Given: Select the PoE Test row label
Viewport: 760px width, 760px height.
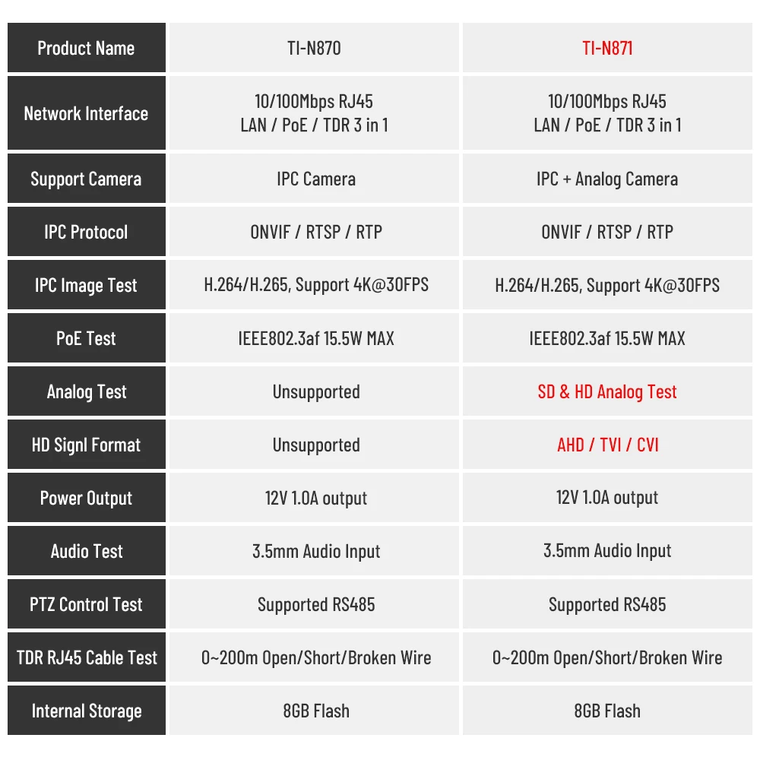Looking at the screenshot, I should click(x=86, y=339).
